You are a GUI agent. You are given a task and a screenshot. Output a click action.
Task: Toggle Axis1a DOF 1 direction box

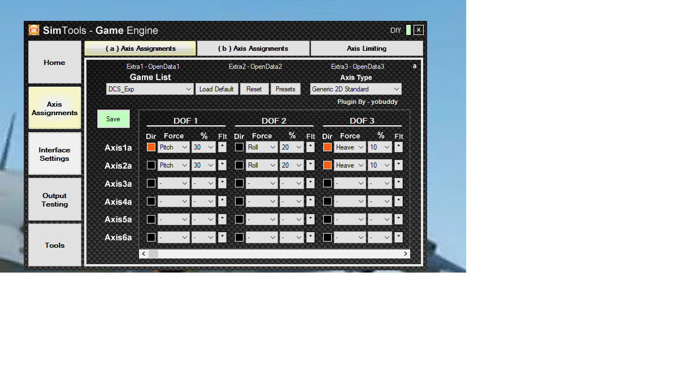click(x=151, y=147)
